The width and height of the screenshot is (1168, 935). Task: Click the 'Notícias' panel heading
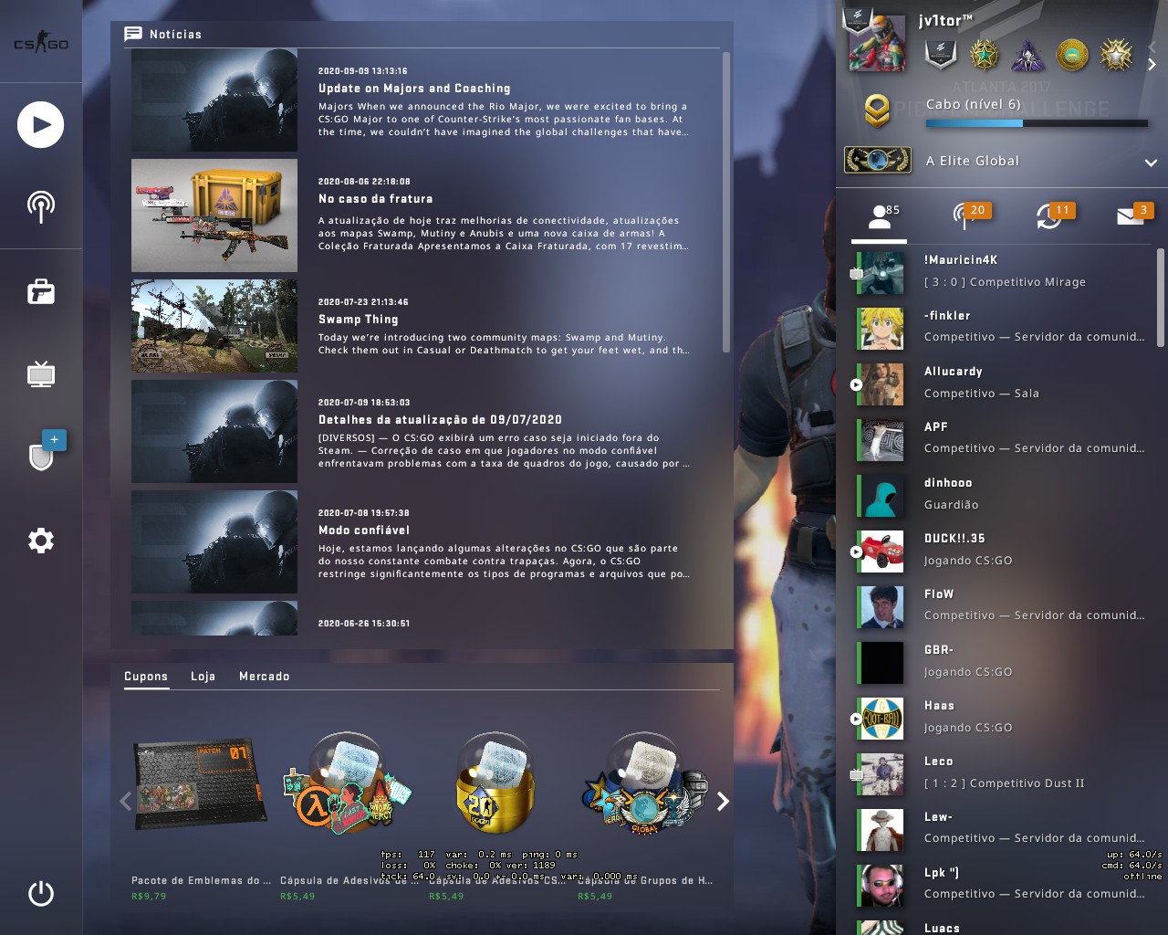175,34
